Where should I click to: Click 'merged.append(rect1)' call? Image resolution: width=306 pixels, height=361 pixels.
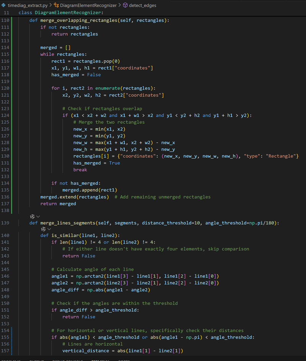pos(90,190)
